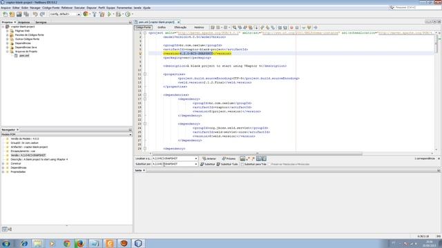442x248 pixels.
Task: Click the NetBeans cube icon in taskbar
Action: click(x=138, y=243)
